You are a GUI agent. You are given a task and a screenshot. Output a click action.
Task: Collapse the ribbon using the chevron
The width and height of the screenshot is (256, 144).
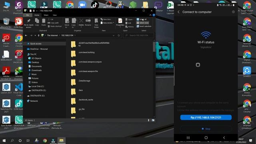[x=150, y=15]
